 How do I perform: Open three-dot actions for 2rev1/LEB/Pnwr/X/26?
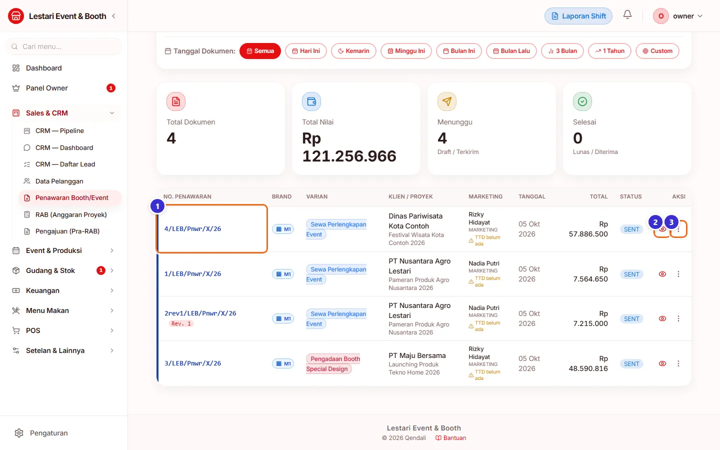tap(678, 318)
